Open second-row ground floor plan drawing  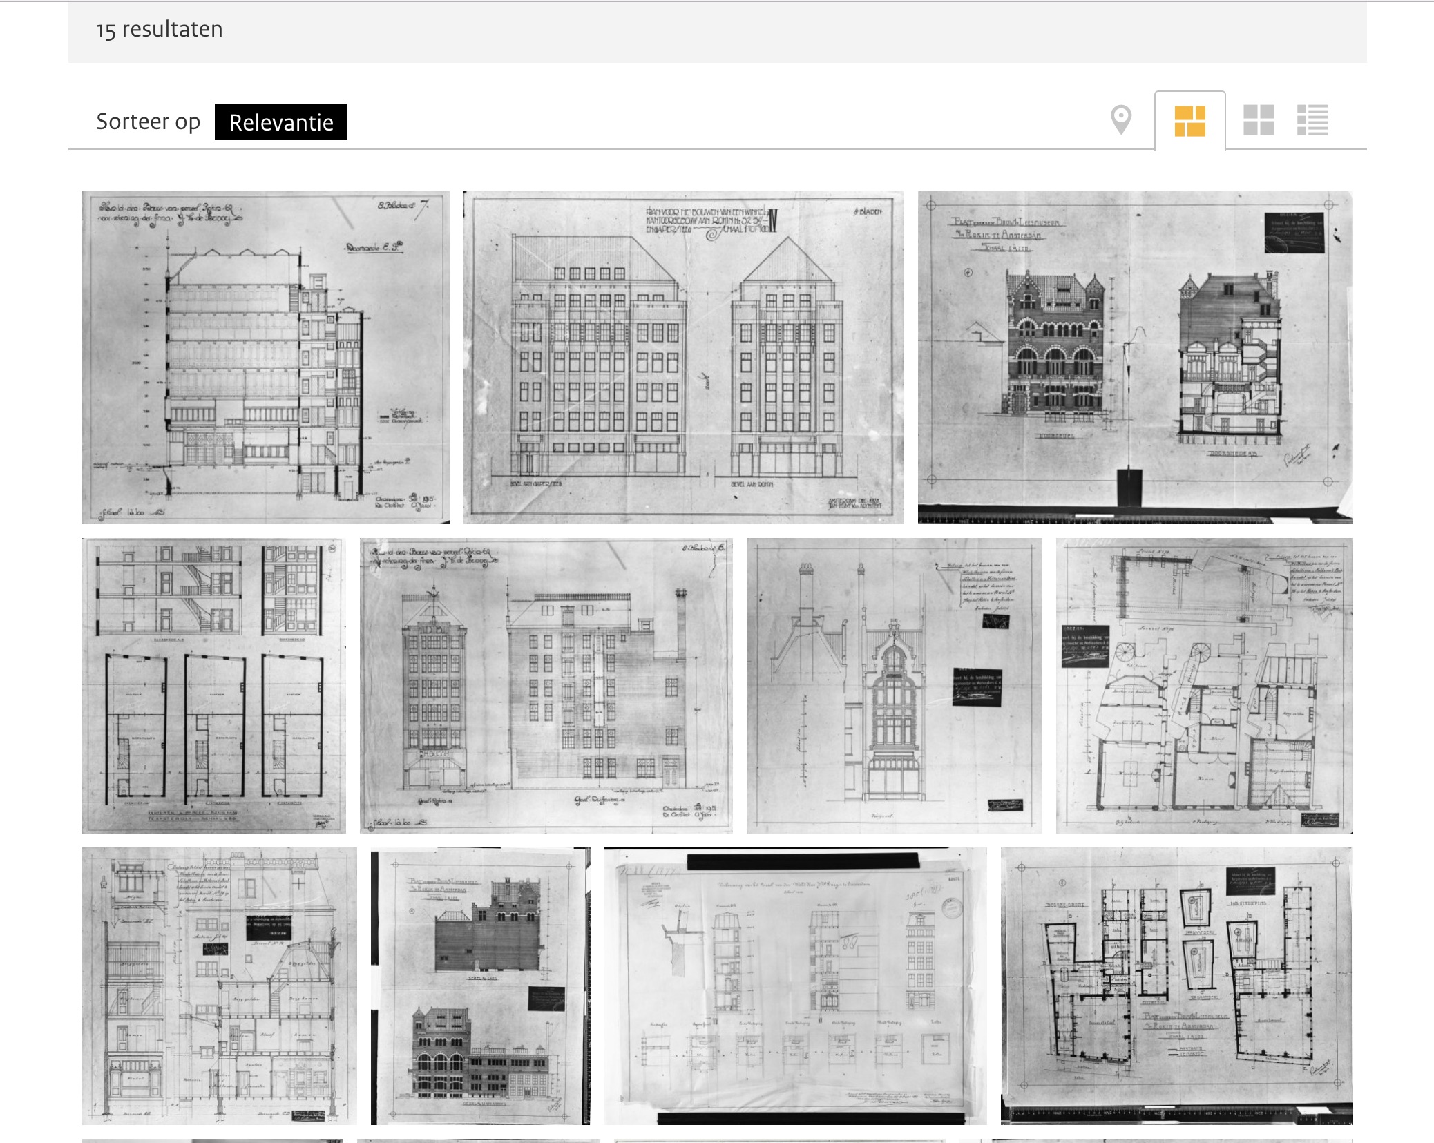(1205, 686)
